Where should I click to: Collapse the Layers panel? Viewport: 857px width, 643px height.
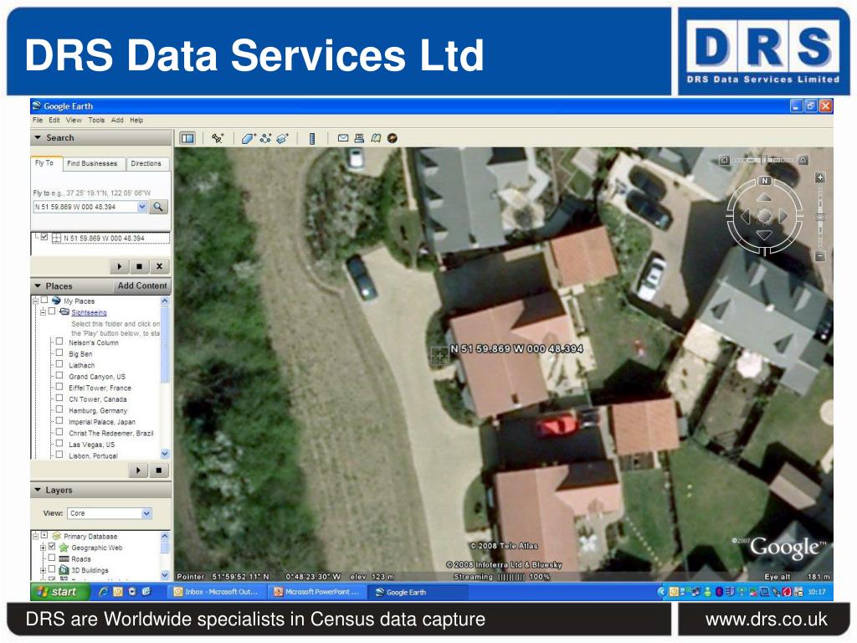pyautogui.click(x=38, y=490)
